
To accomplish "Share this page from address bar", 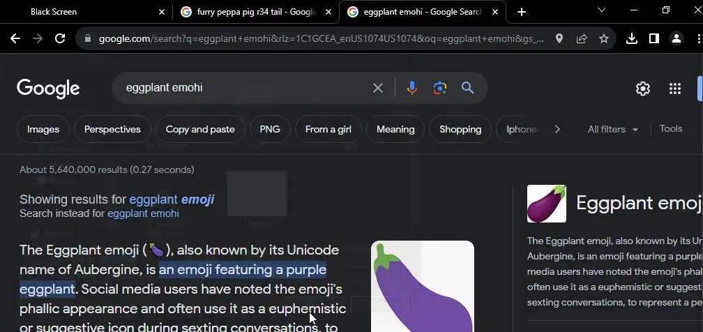I will pyautogui.click(x=582, y=39).
